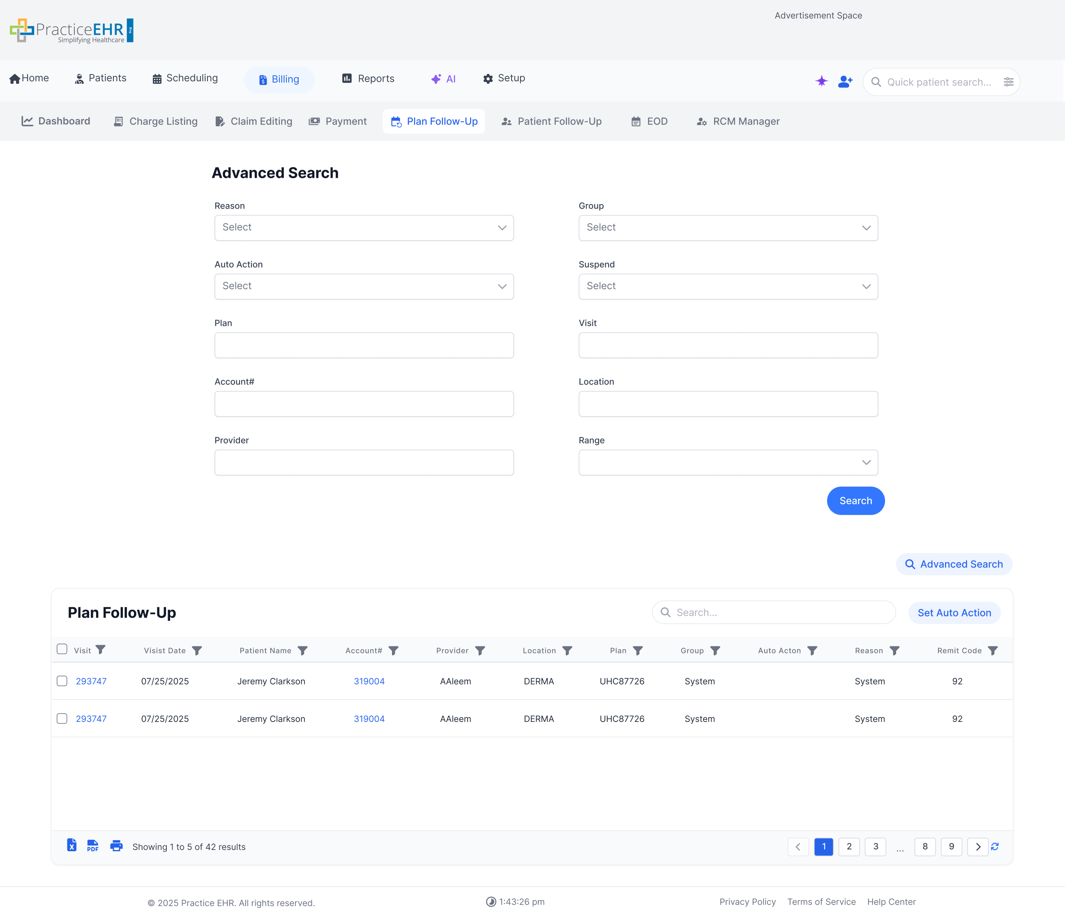1065x919 pixels.
Task: Check the select-all checkbox in the table header
Action: pos(62,649)
